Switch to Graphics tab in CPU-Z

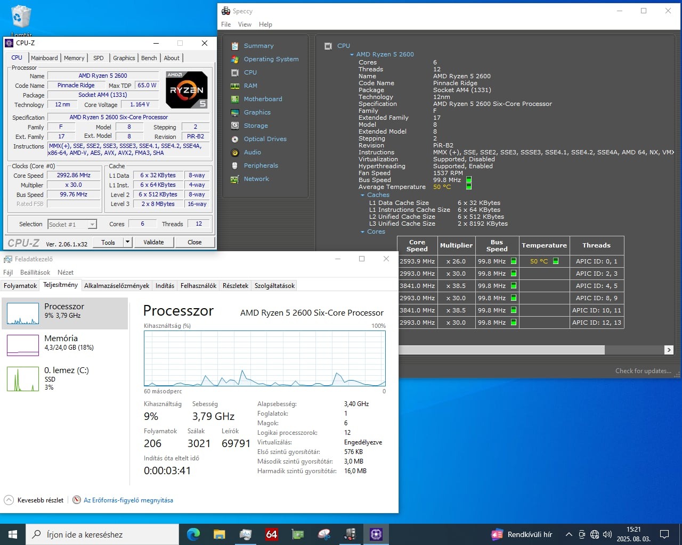tap(124, 58)
